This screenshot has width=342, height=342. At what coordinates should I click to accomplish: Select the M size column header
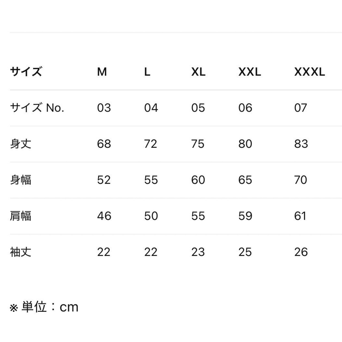[x=102, y=72]
